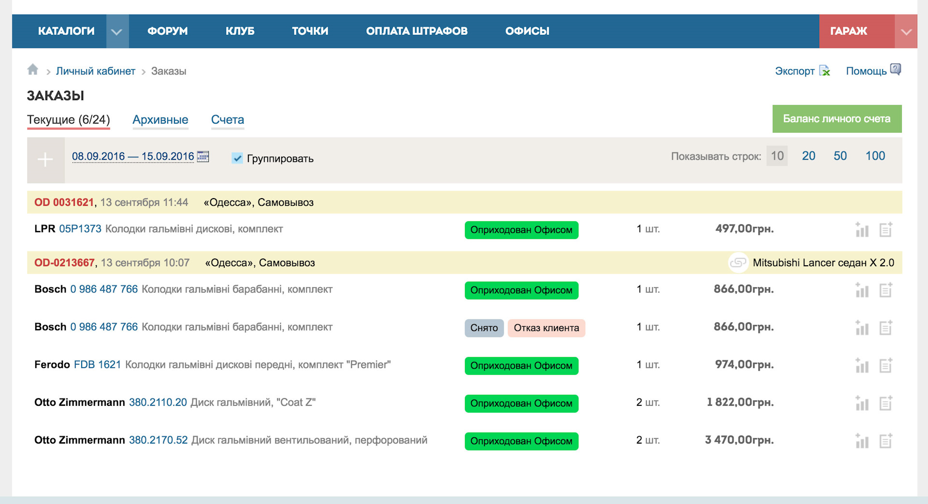This screenshot has height=504, width=928.
Task: Click the Снято status badge
Action: [484, 328]
